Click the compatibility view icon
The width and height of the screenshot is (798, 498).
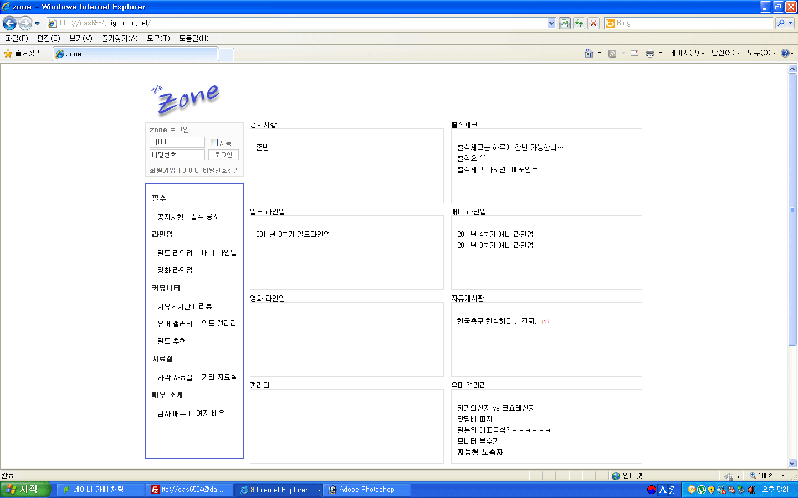(565, 23)
